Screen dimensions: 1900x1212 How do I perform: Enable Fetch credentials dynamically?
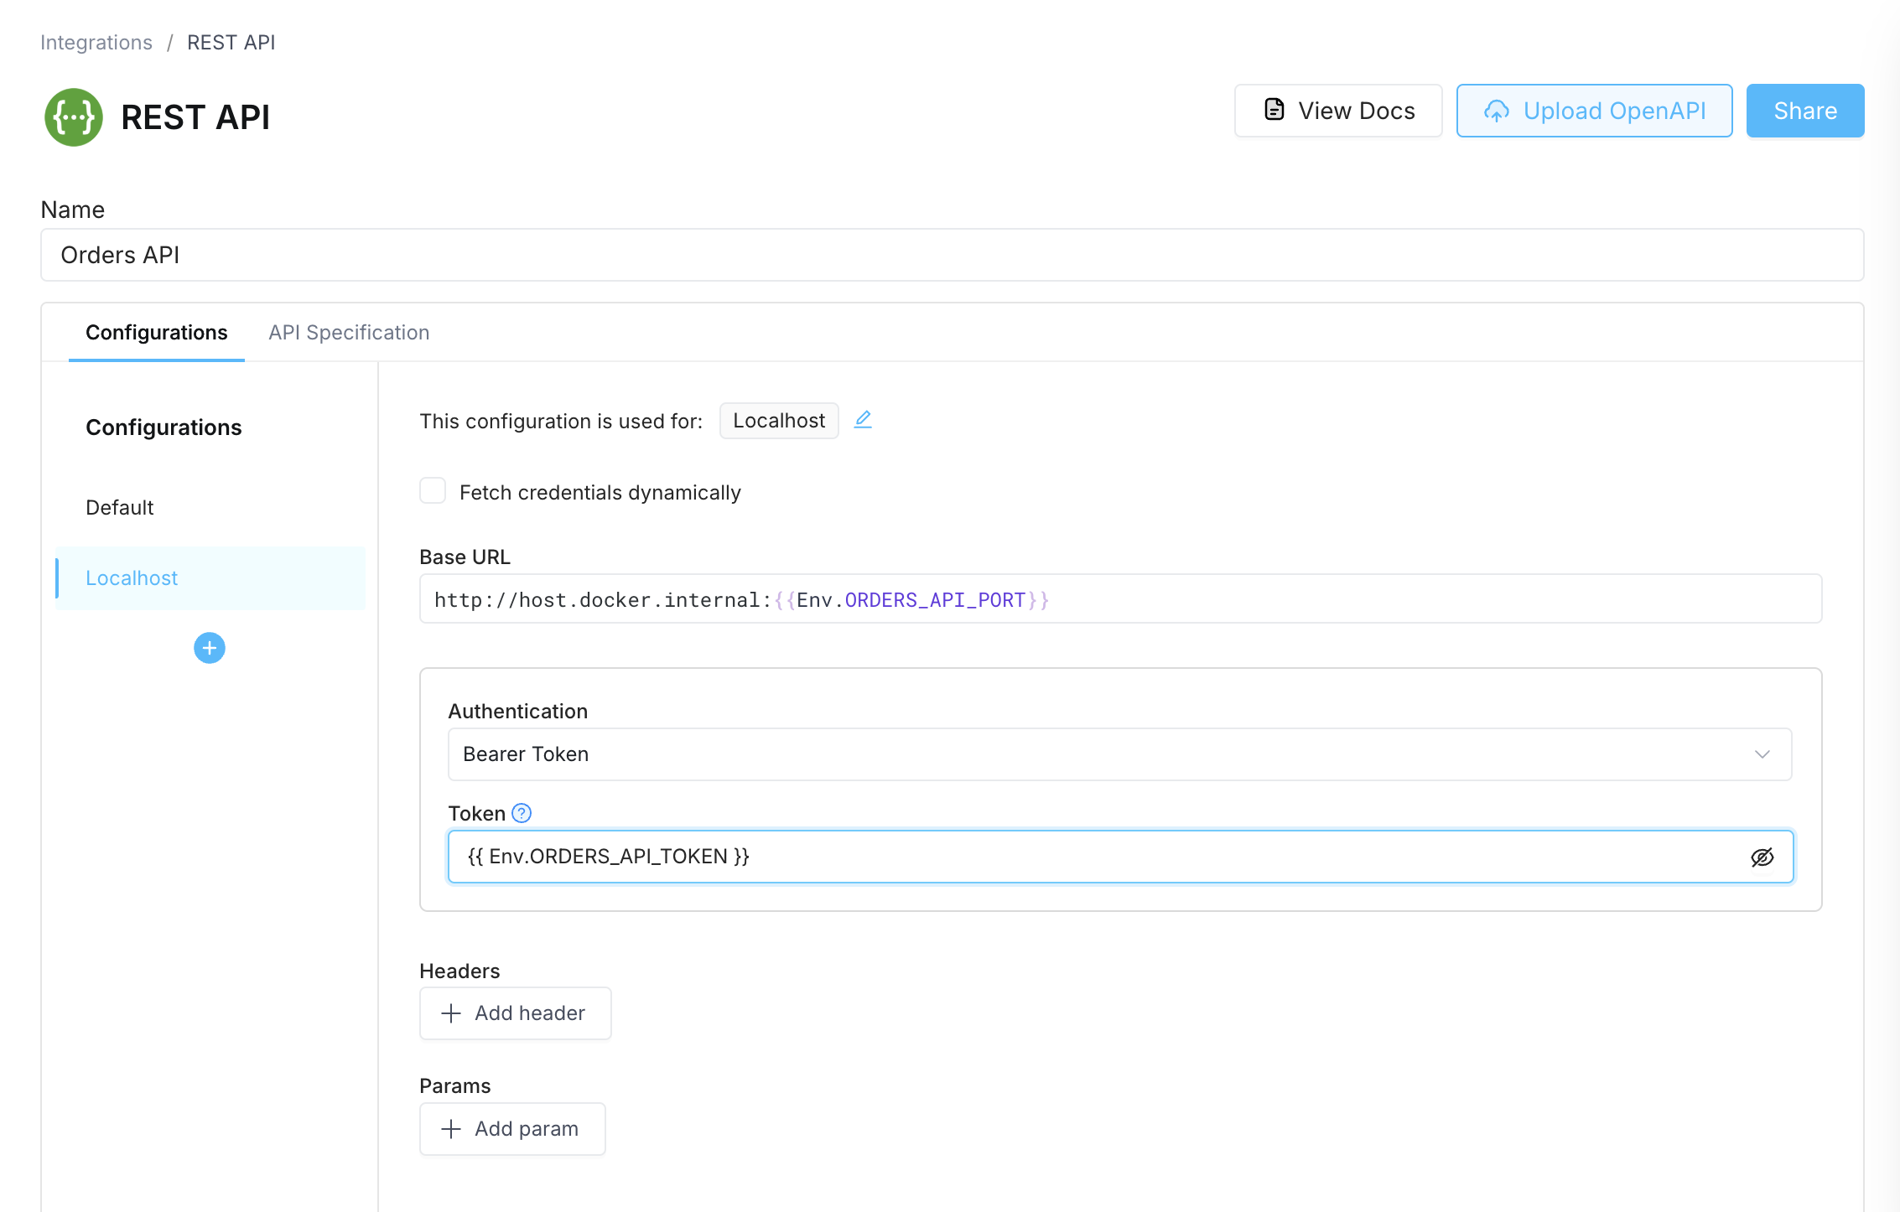433,490
